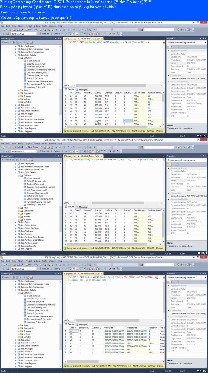Screen dimensions: 208x373
Task: Click the Debug button in the bottom frame
Action: pos(56,269)
